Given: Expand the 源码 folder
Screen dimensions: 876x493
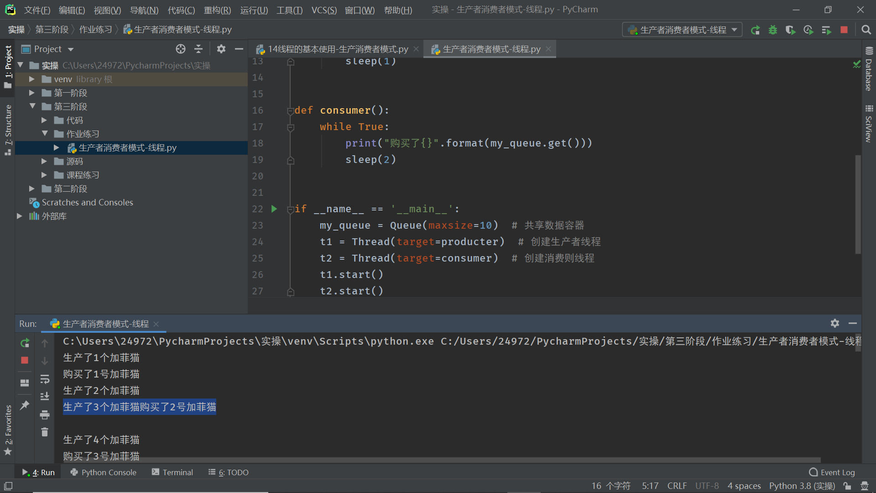Looking at the screenshot, I should (x=44, y=161).
